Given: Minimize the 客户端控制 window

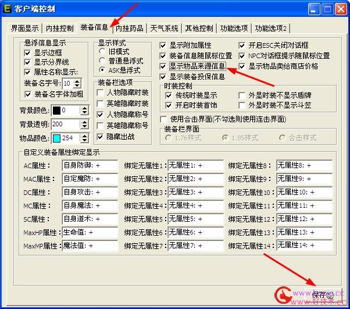Looking at the screenshot, I should (313, 9).
